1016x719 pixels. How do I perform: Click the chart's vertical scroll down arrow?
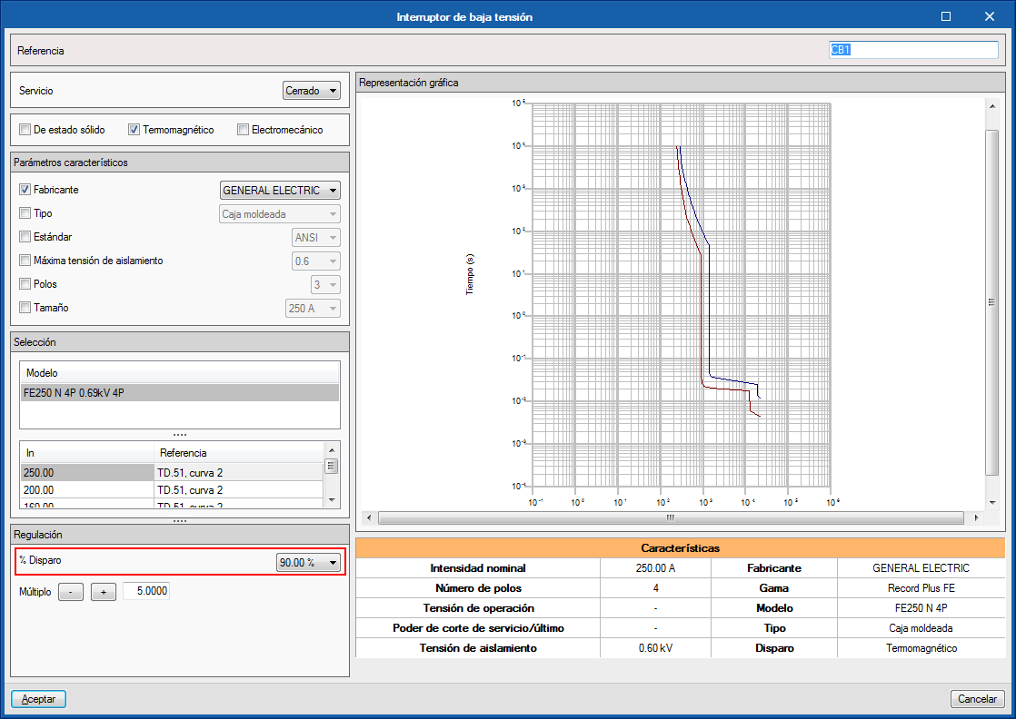tap(992, 503)
